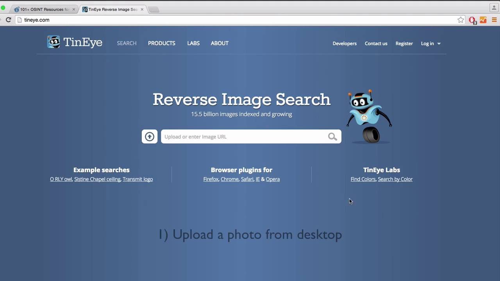The width and height of the screenshot is (500, 281).
Task: Click the Browser plugins for heading
Action: point(241,170)
